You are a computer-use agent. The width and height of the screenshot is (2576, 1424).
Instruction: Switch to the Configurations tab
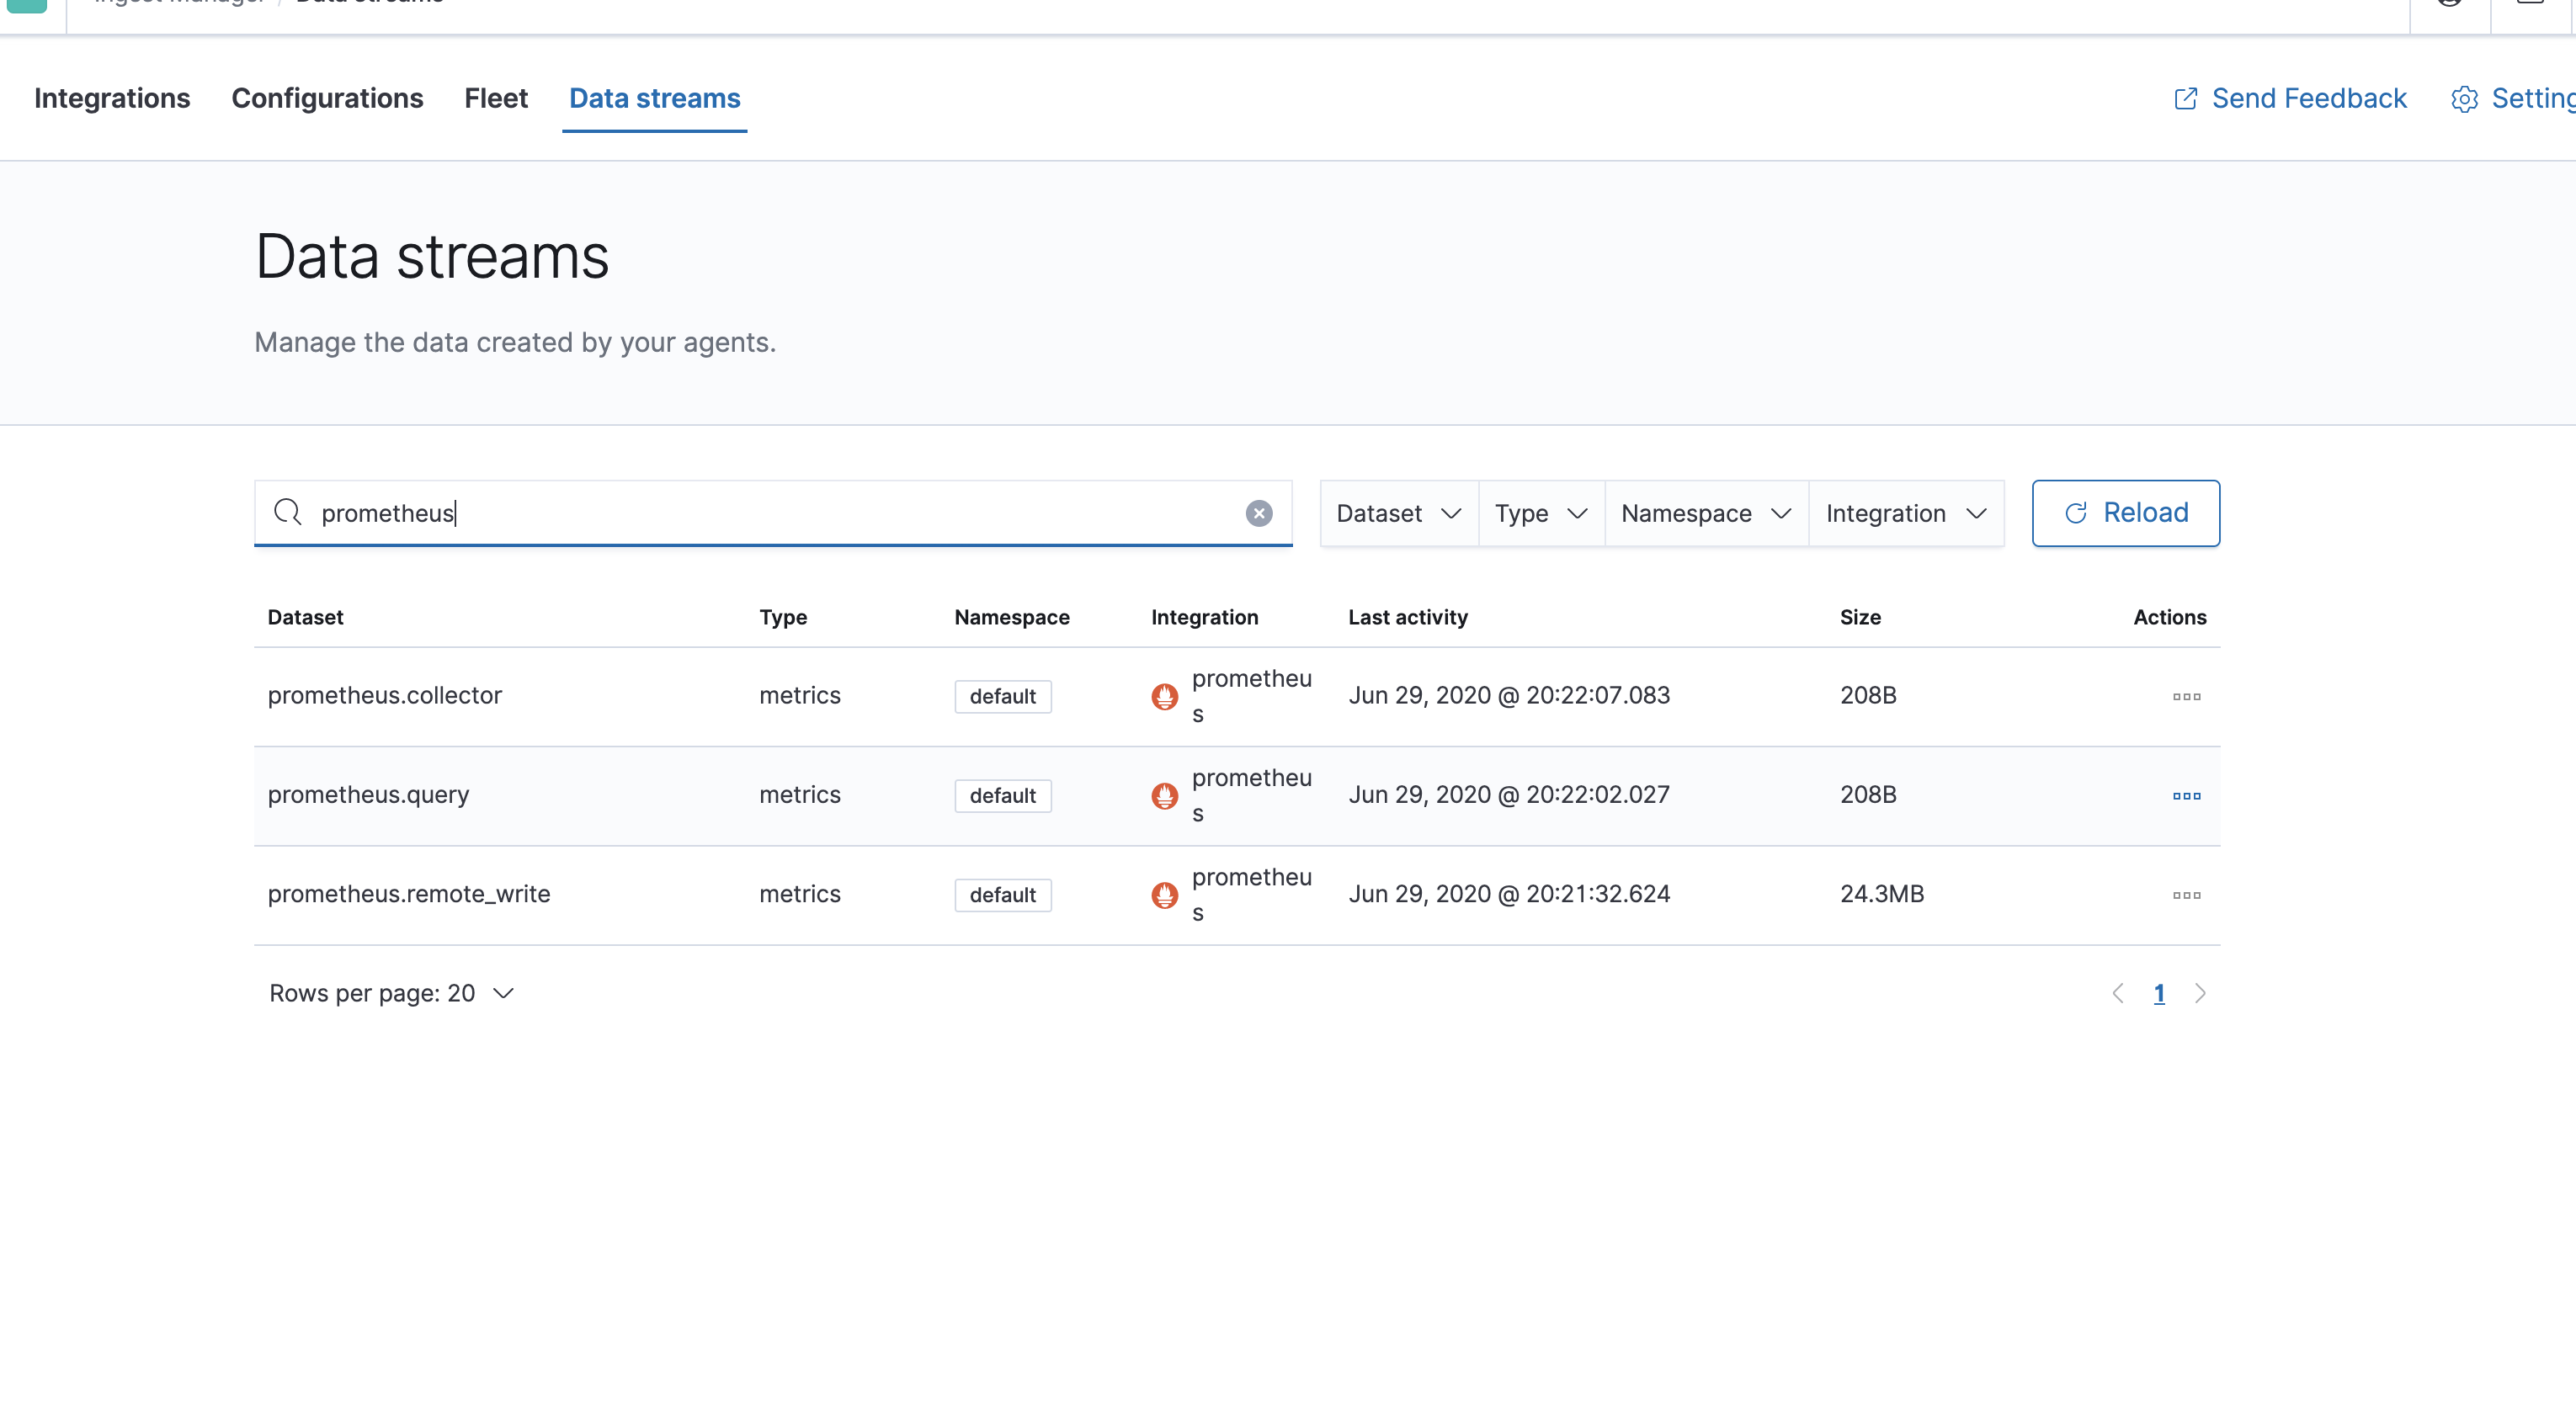click(327, 98)
